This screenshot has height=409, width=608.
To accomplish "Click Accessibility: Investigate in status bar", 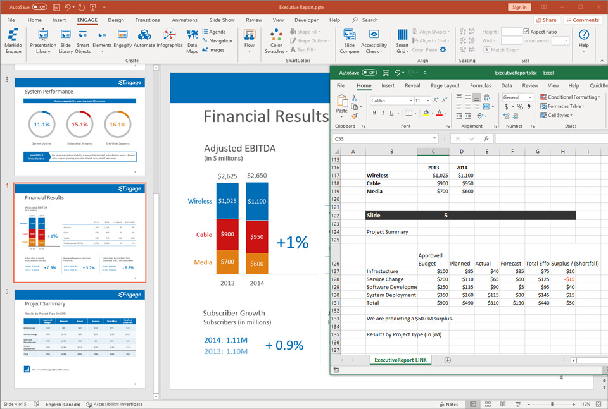I will pyautogui.click(x=115, y=405).
